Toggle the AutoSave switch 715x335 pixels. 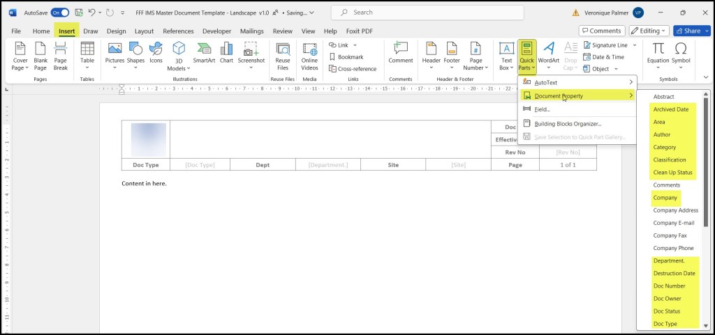[60, 13]
